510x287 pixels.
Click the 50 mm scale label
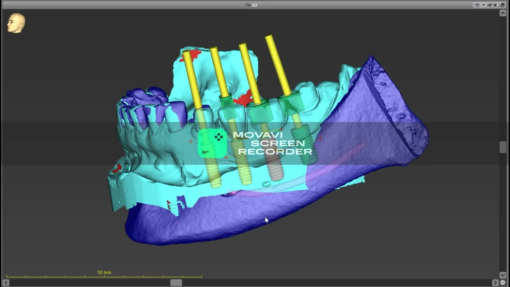[x=104, y=273]
